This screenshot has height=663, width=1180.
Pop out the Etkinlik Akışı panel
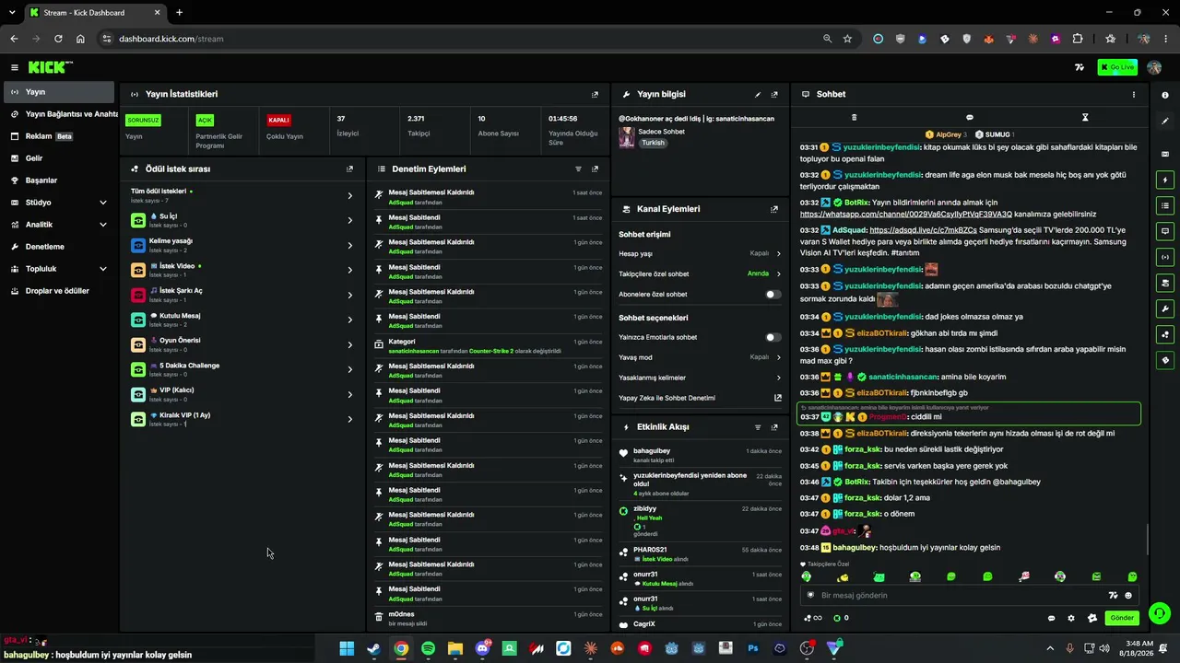[x=774, y=427]
